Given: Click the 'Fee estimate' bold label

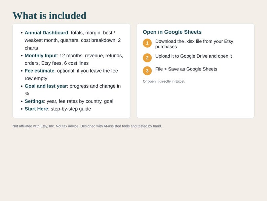Looking at the screenshot, I should [x=39, y=71].
